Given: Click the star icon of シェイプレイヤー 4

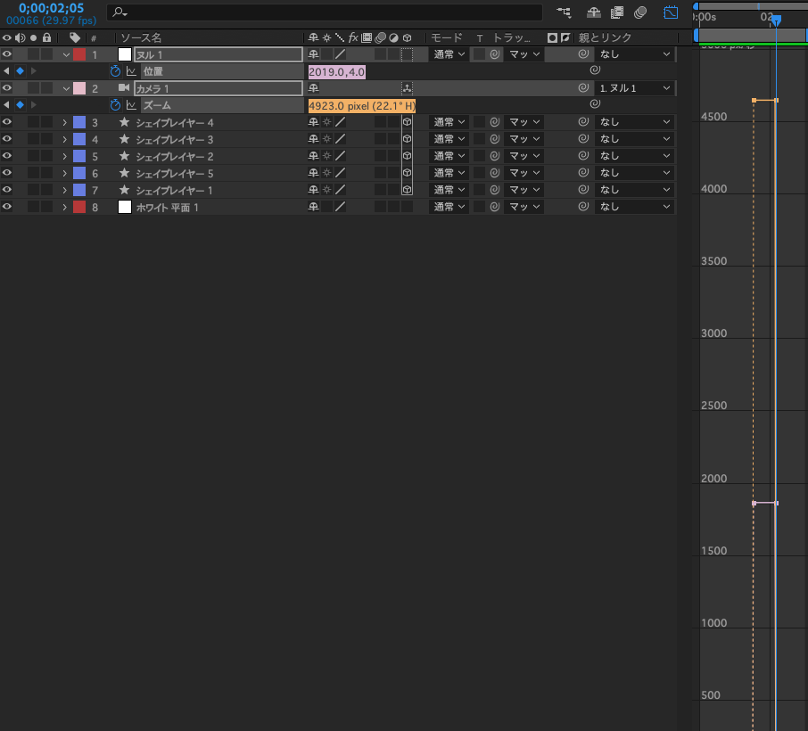Looking at the screenshot, I should point(124,122).
